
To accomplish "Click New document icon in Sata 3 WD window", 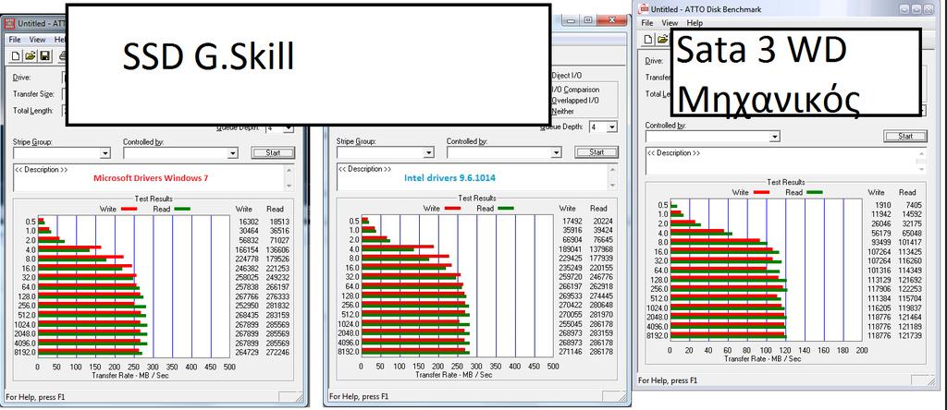I will click(x=648, y=39).
